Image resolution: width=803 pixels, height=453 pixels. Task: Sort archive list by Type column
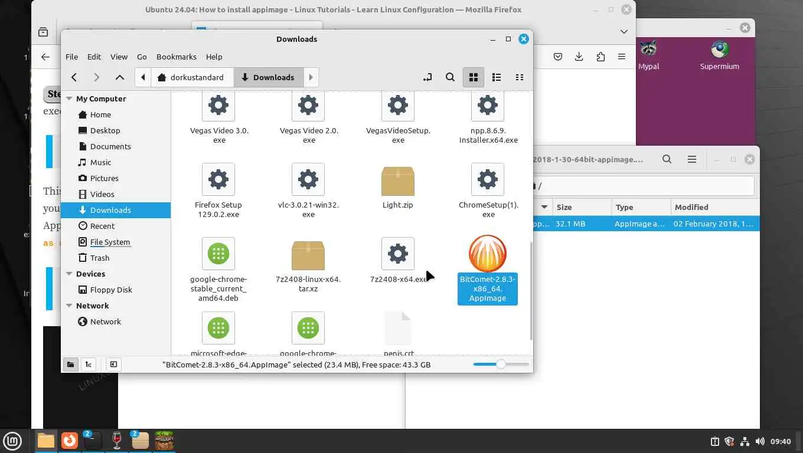641,207
